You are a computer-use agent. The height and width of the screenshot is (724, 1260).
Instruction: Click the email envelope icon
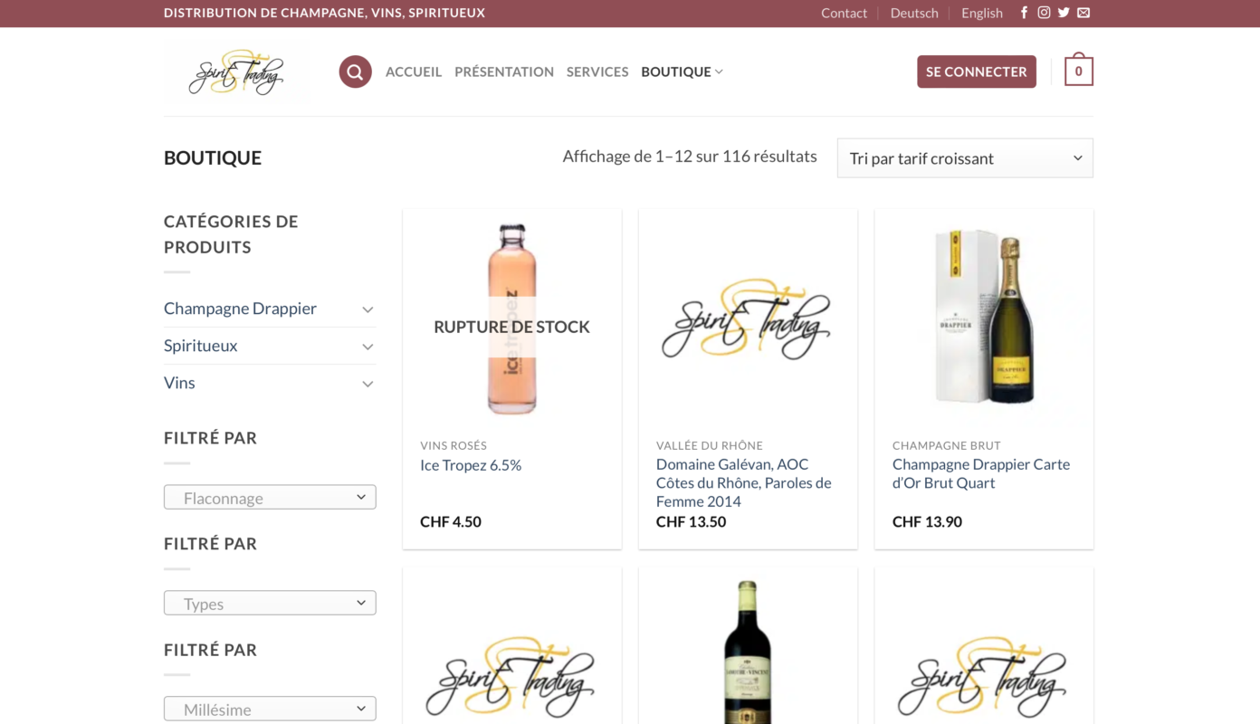coord(1083,13)
